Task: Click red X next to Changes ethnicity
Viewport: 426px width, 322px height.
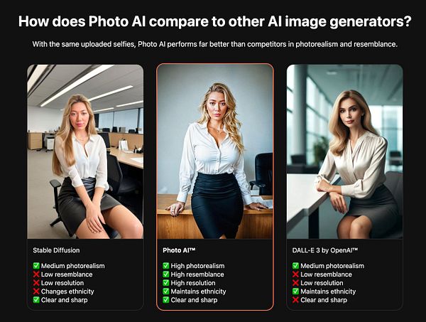Action: pyautogui.click(x=36, y=291)
